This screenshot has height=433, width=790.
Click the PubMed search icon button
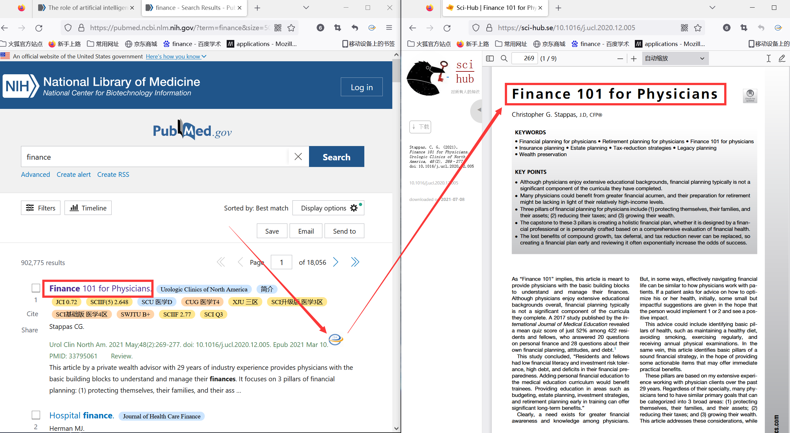[x=336, y=157]
